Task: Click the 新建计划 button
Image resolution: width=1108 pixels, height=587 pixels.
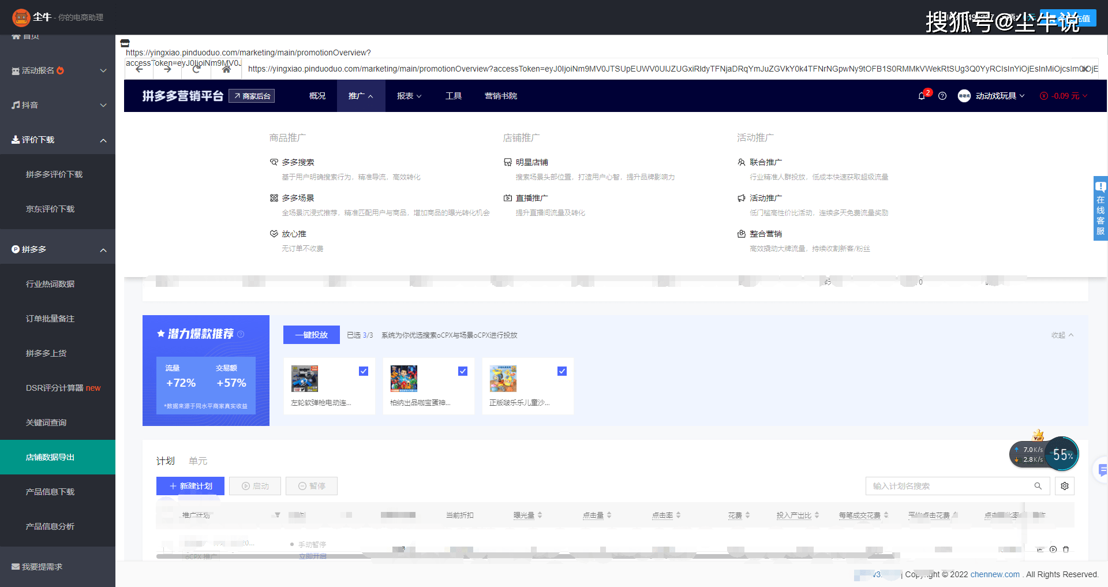Action: click(x=190, y=486)
